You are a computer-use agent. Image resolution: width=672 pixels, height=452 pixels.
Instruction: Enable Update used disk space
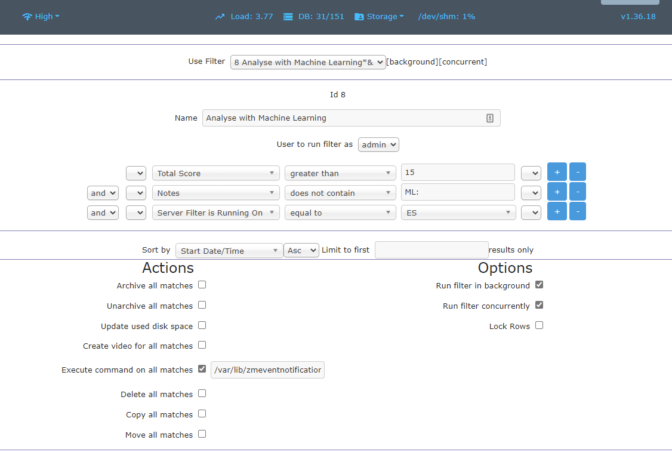coord(202,325)
